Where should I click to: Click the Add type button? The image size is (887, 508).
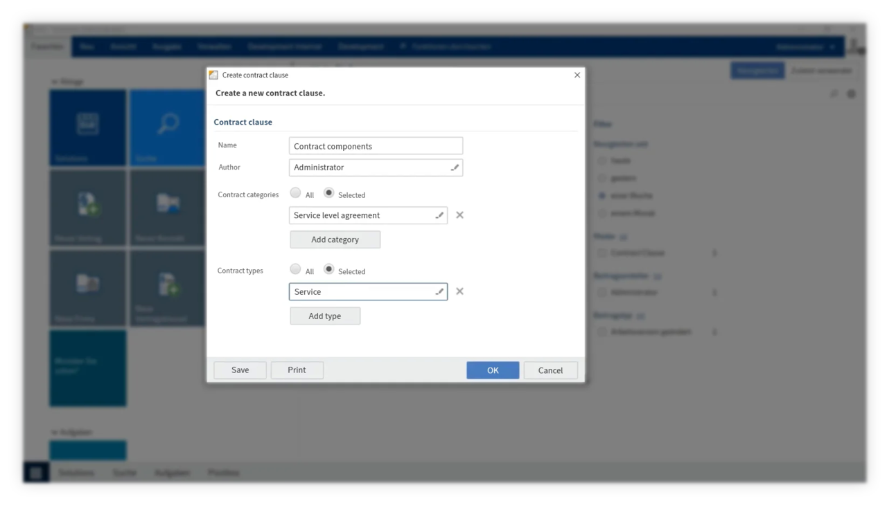pos(325,316)
